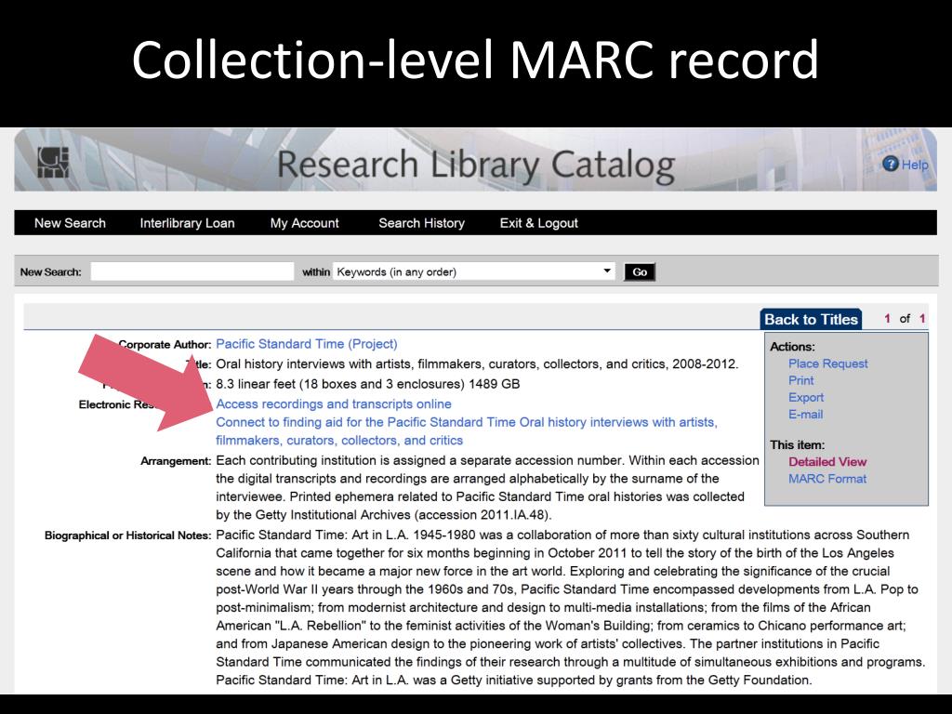Choose the Print action
952x714 pixels.
[x=800, y=380]
